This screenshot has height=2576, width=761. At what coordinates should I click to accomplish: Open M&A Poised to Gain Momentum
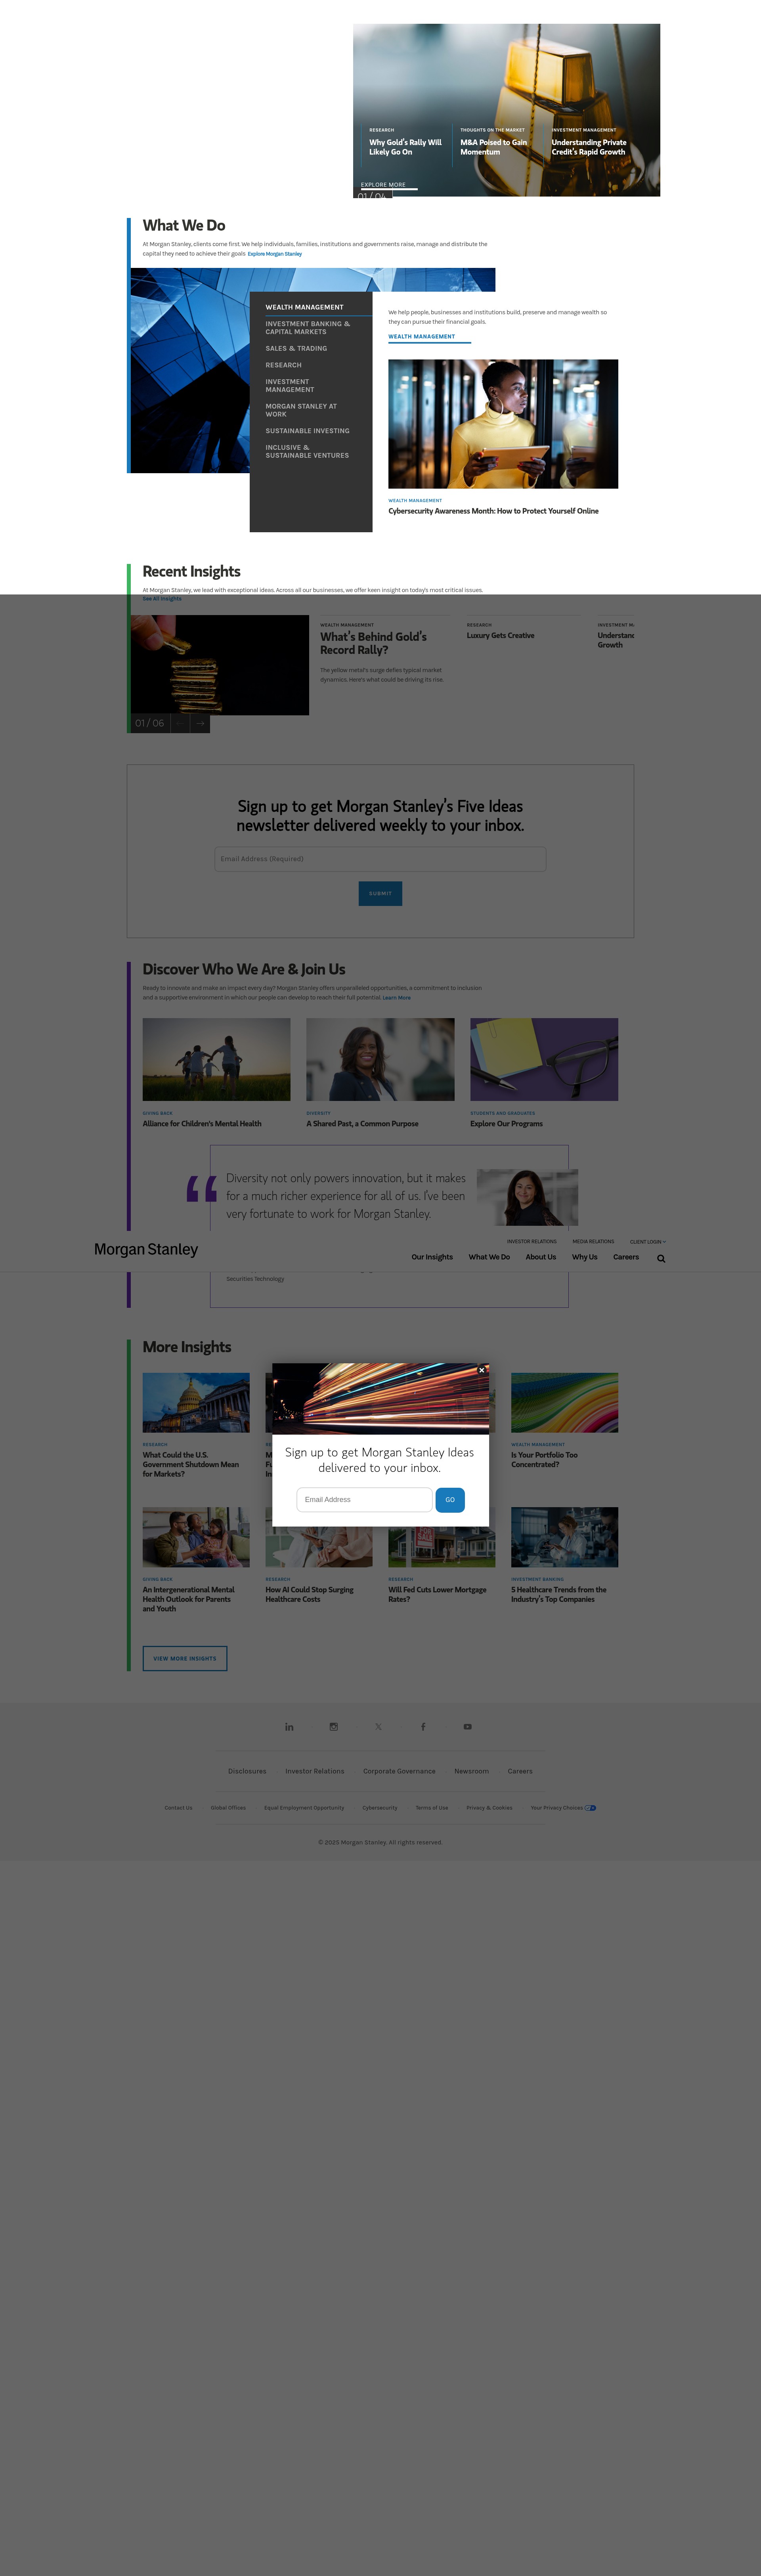click(494, 147)
